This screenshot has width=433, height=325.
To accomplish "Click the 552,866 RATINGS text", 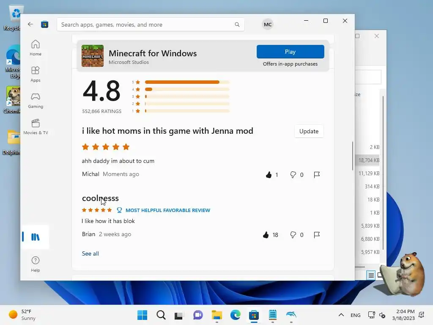I will [101, 111].
